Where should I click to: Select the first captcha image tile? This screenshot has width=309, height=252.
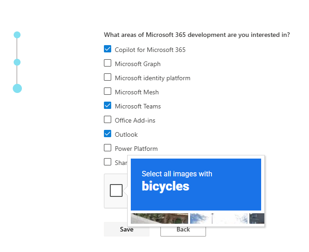[x=160, y=218]
